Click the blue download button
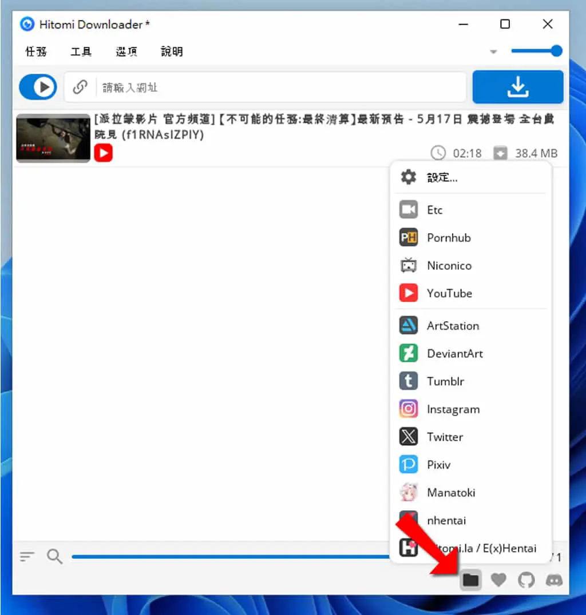 518,87
